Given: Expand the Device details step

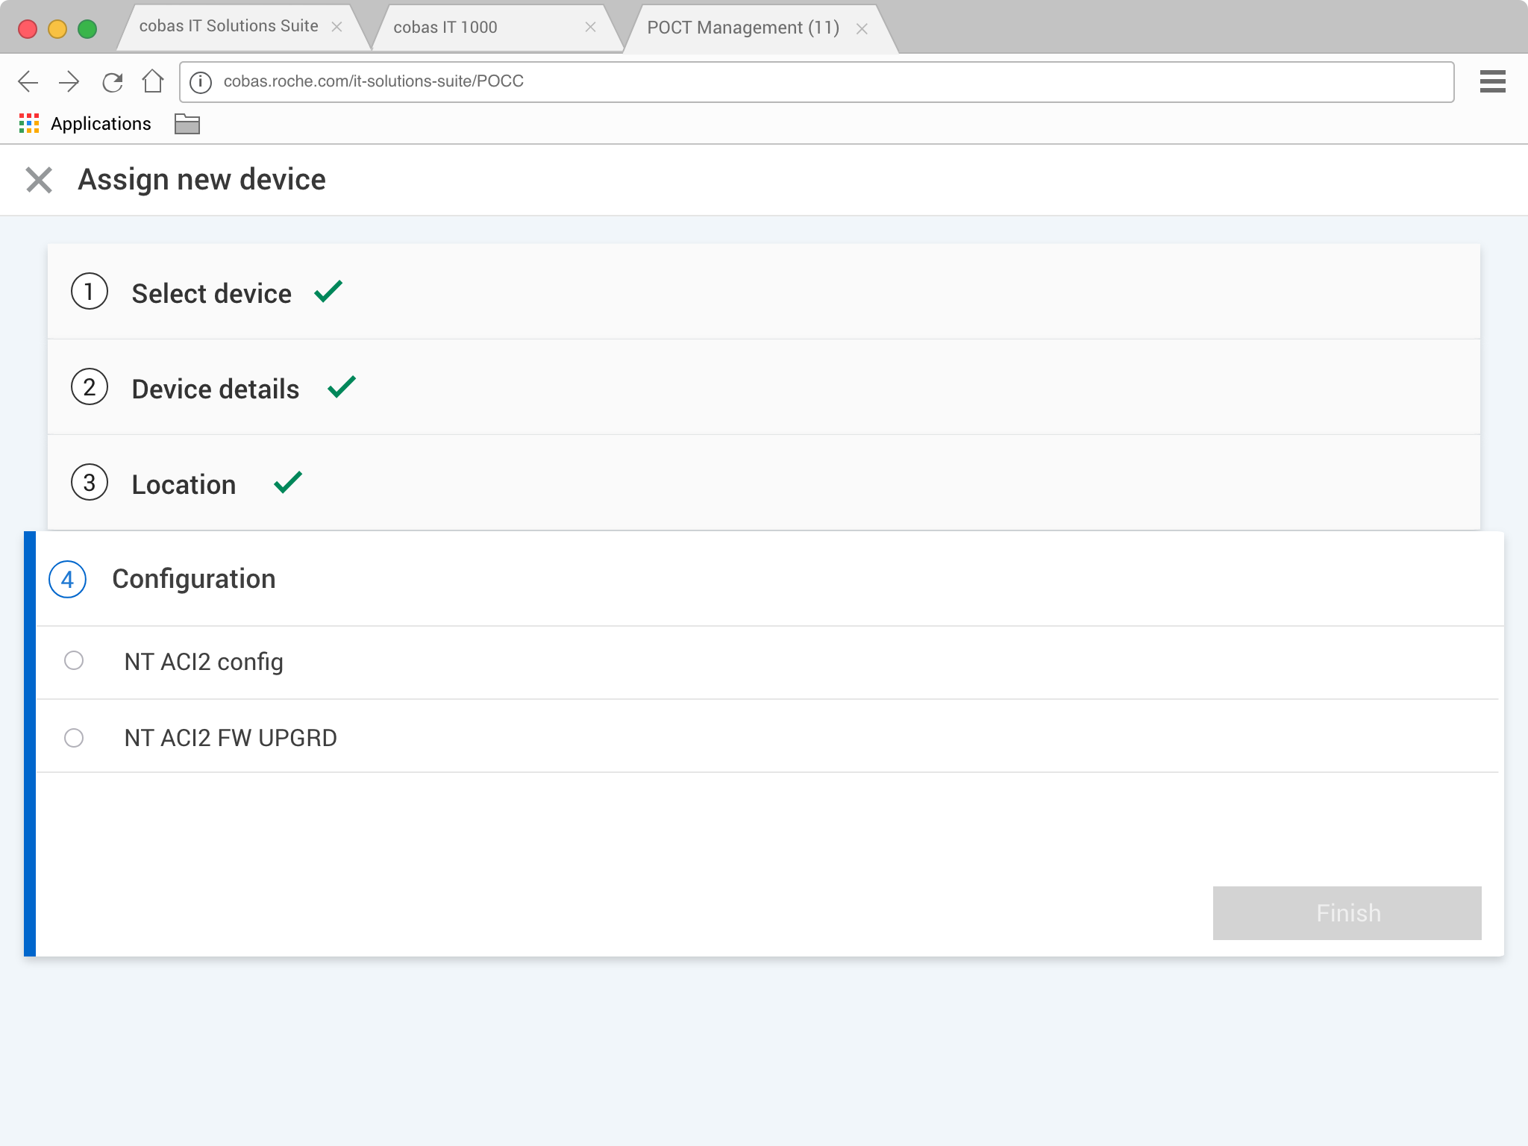Looking at the screenshot, I should coord(216,389).
